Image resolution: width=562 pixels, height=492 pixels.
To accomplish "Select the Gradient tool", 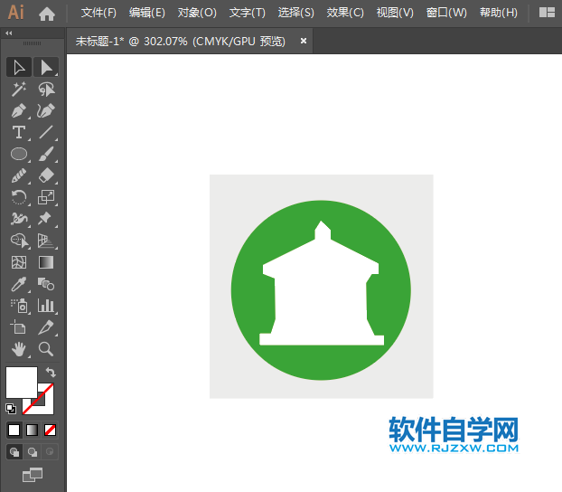I will [x=46, y=262].
